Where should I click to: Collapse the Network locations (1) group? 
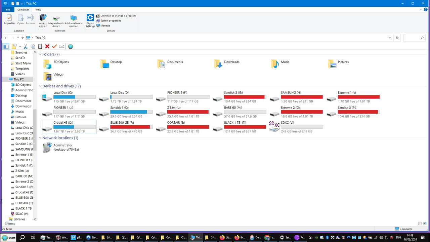pos(40,138)
